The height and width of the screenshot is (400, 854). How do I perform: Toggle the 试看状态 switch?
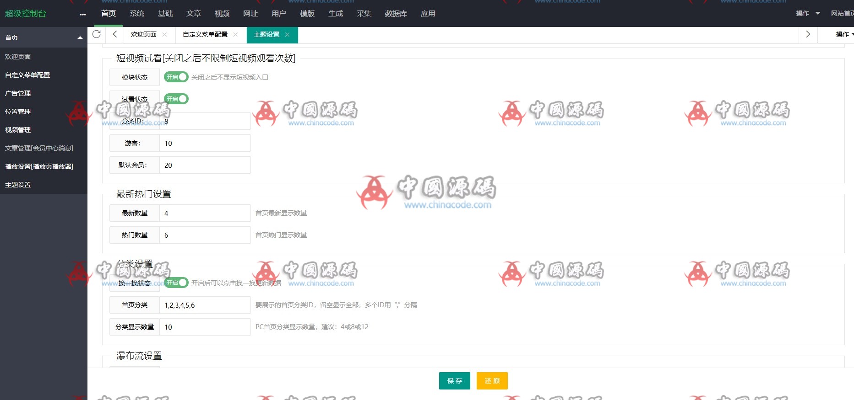(x=176, y=99)
